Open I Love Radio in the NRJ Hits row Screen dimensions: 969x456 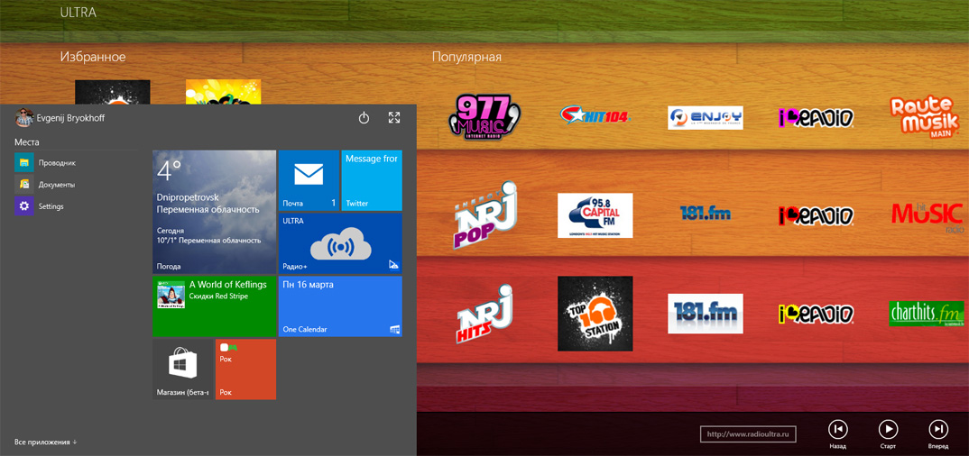click(x=816, y=315)
